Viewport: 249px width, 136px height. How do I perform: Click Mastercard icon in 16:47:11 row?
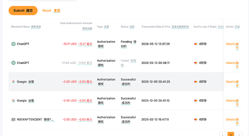[196, 119]
